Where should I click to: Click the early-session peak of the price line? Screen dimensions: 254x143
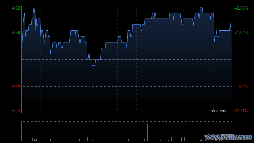coord(34,7)
